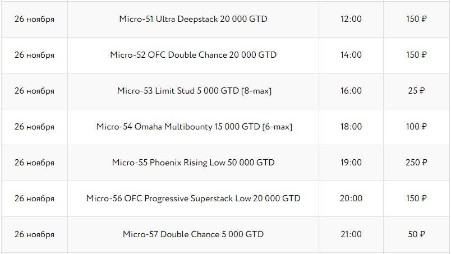Click the 19:00 start time cell
Image resolution: width=451 pixels, height=254 pixels.
351,163
